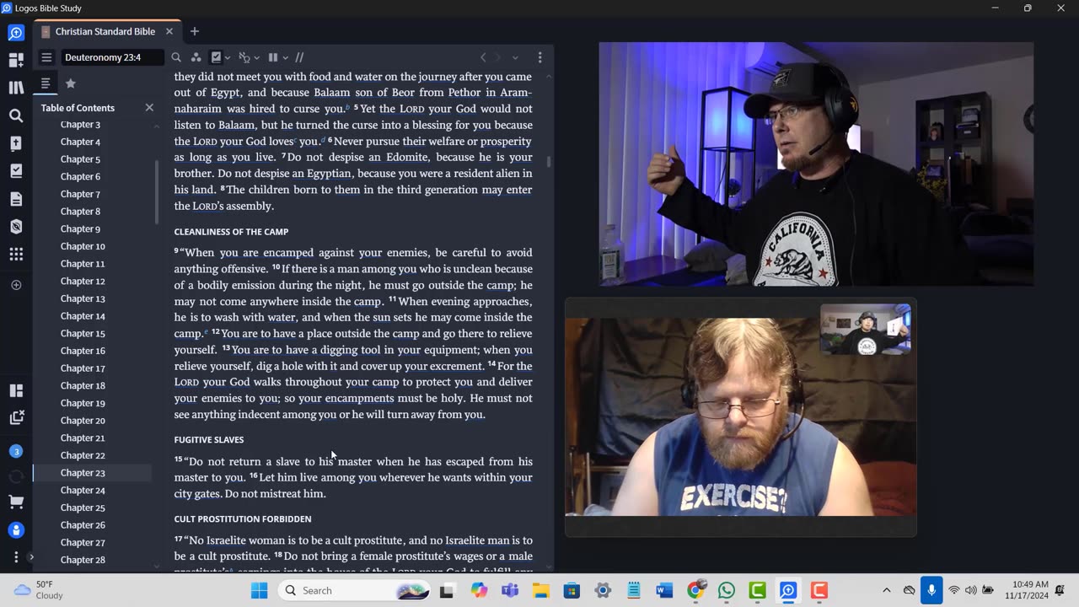The height and width of the screenshot is (607, 1079).
Task: Open the clock showing 10:49 AM
Action: pos(1026,590)
